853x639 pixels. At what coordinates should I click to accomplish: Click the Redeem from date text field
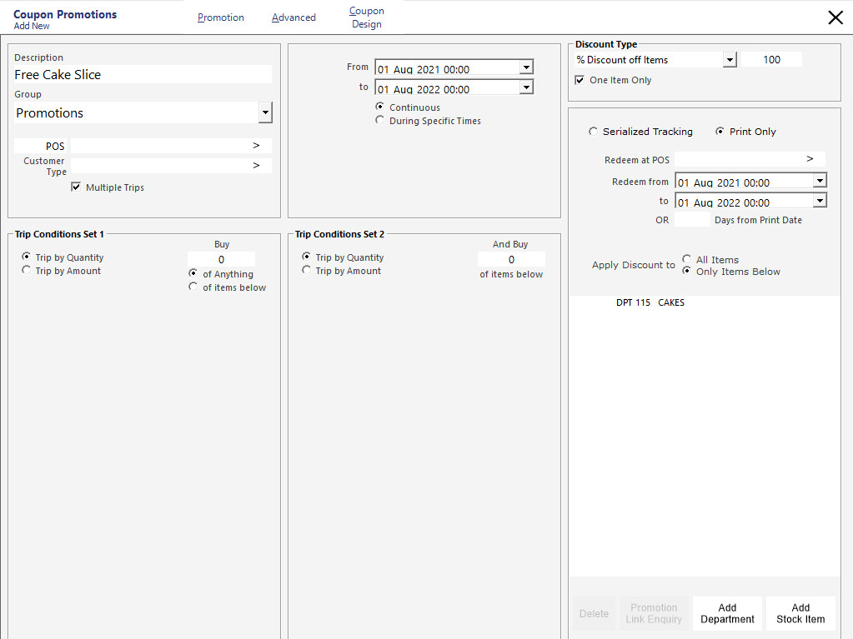745,182
